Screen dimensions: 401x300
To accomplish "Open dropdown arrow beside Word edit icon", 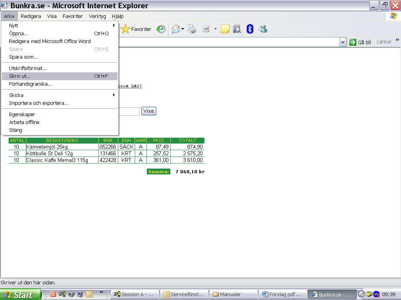I will (x=215, y=29).
